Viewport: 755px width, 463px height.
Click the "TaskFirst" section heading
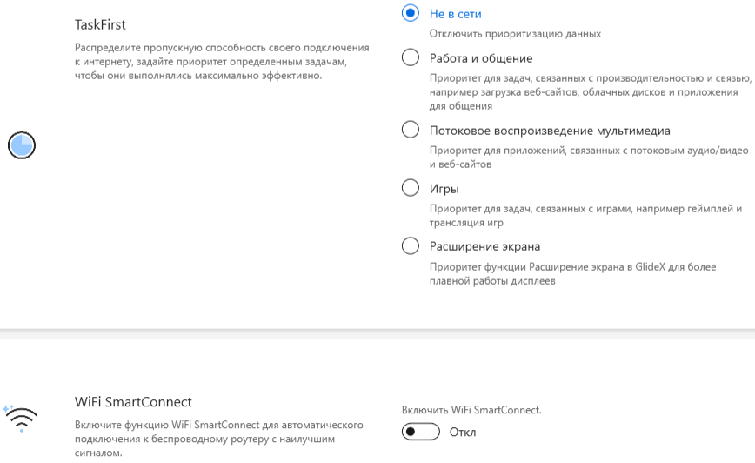click(106, 25)
